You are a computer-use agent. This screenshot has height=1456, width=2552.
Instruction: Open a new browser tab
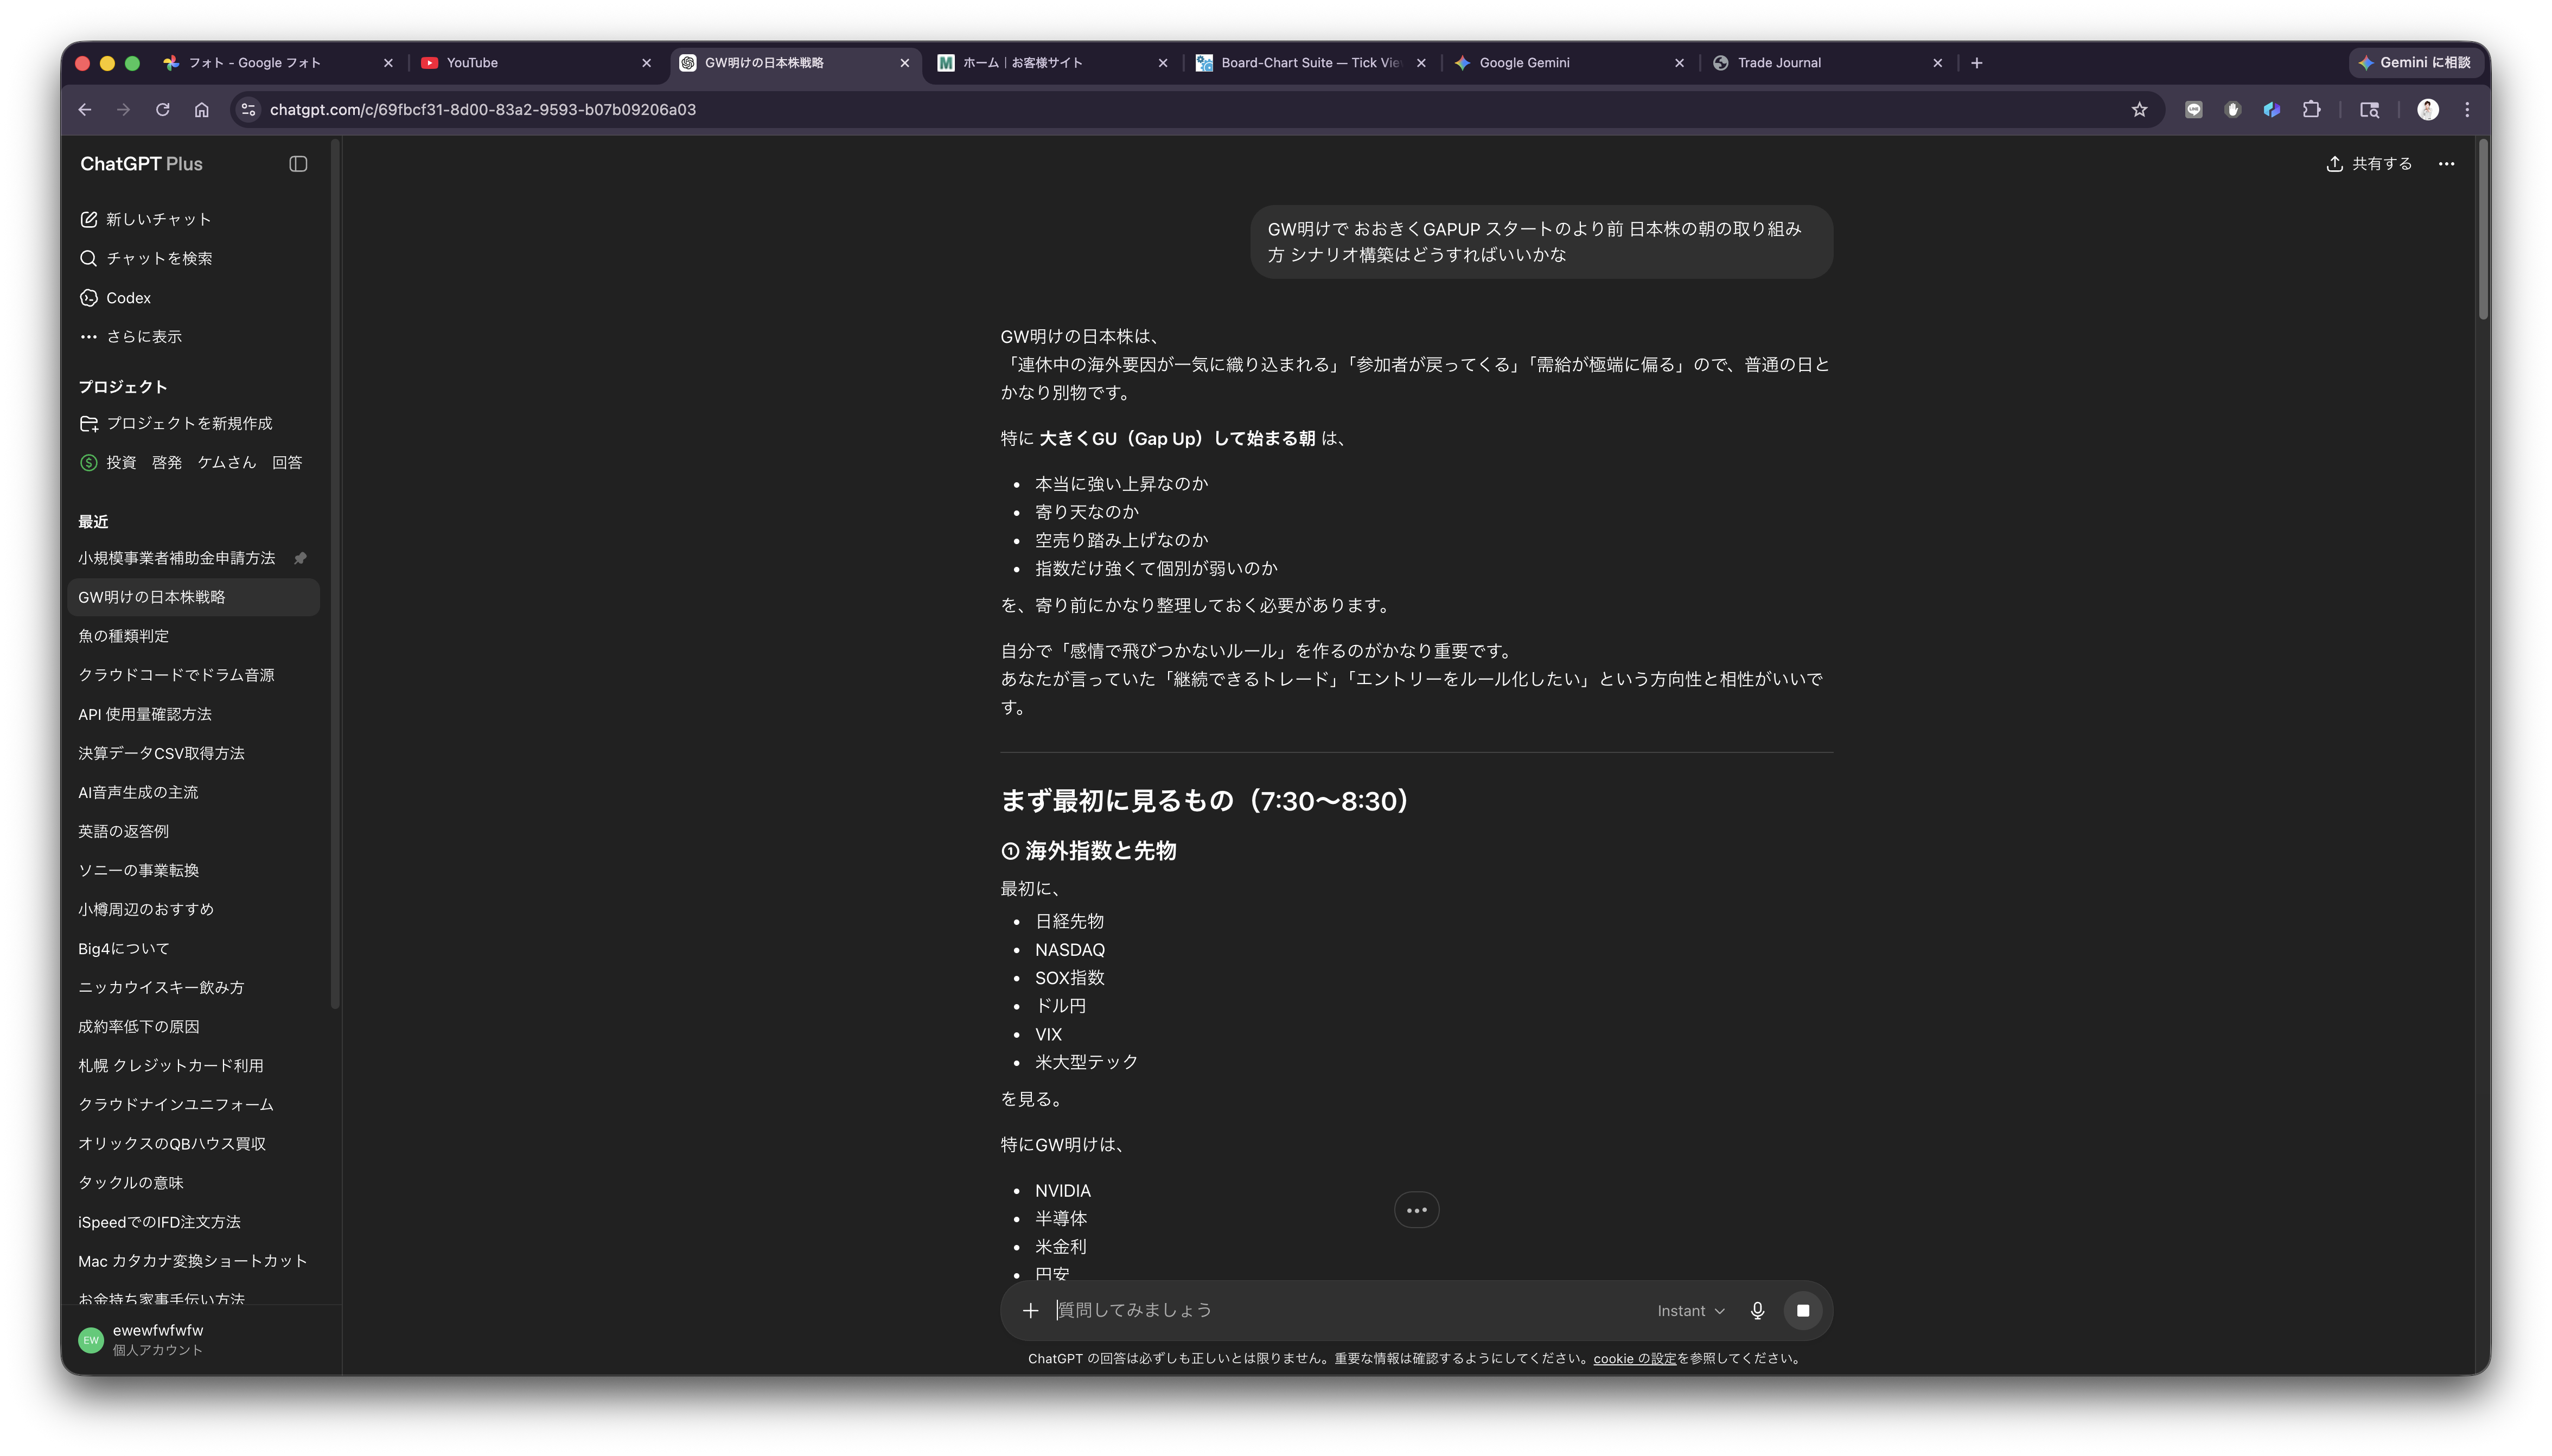click(x=1976, y=63)
